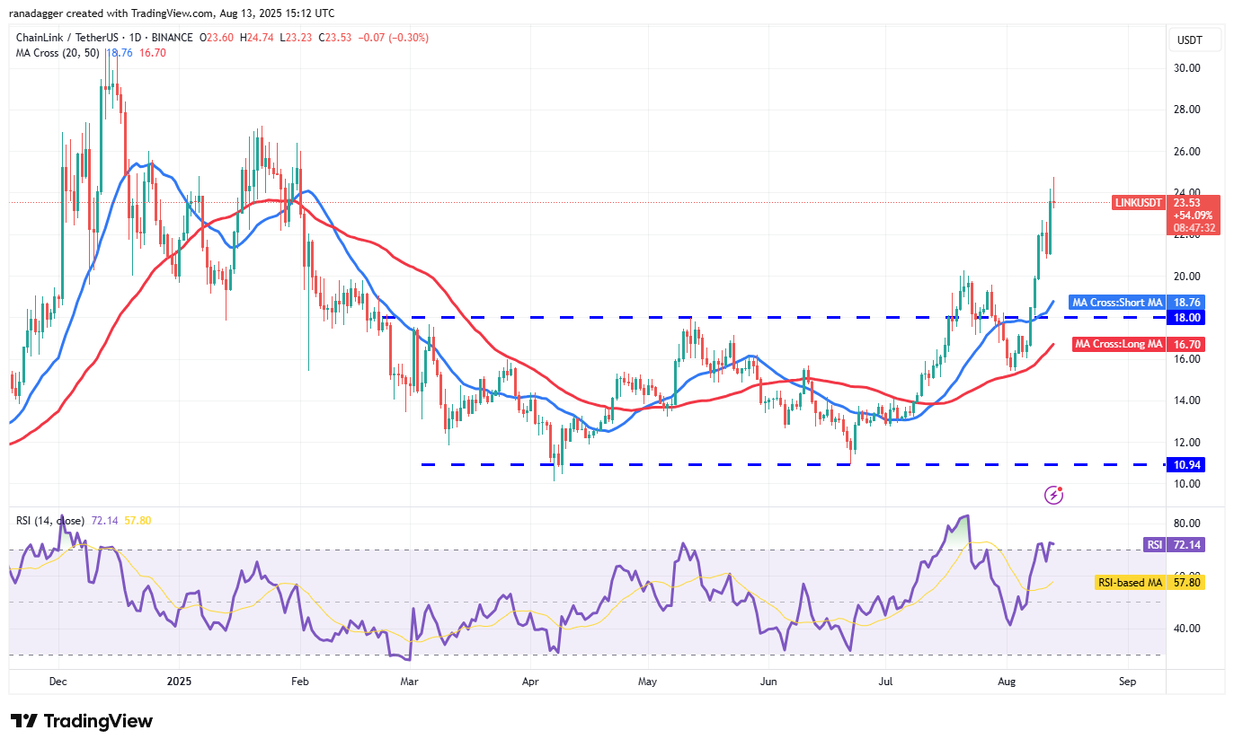
Task: Click the TradingView logo at the bottom
Action: pos(82,721)
